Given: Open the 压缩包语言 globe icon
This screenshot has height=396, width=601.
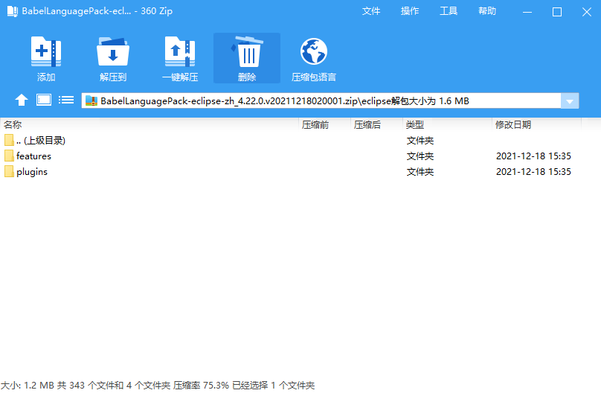Looking at the screenshot, I should click(x=314, y=51).
